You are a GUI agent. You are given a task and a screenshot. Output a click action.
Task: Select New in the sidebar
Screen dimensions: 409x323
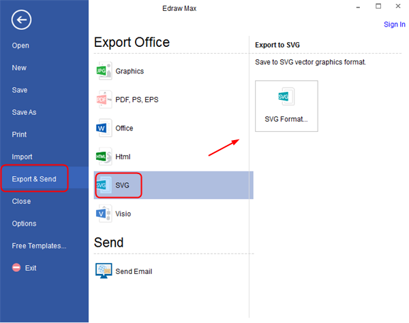[19, 68]
